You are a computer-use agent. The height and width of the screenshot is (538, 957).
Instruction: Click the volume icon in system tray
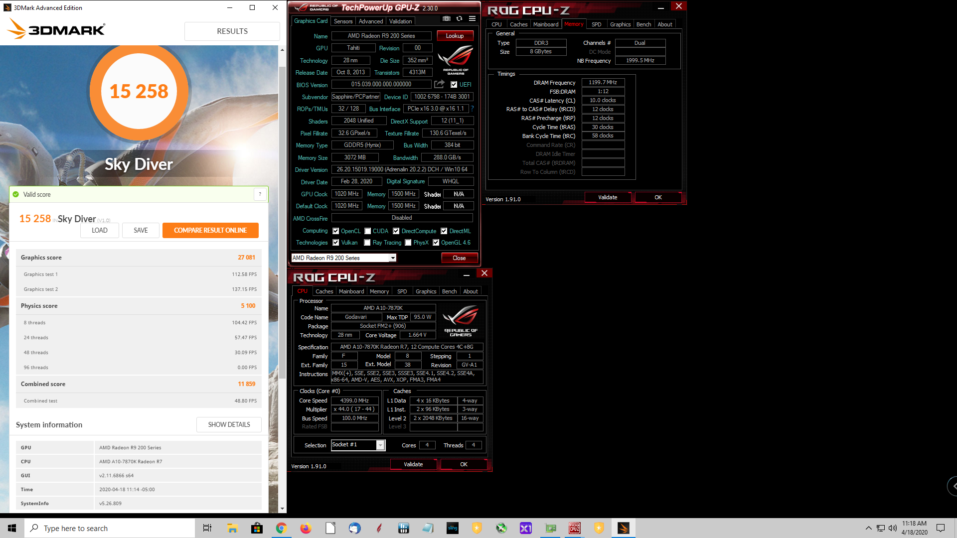click(892, 528)
